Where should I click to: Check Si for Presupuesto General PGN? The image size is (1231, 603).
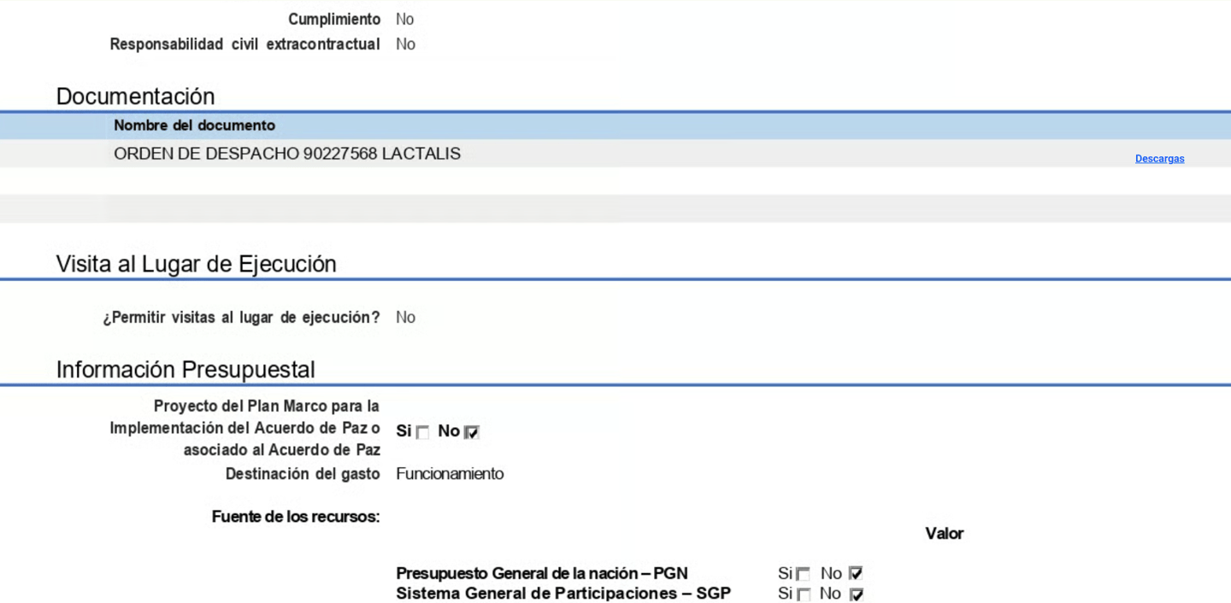click(x=803, y=575)
